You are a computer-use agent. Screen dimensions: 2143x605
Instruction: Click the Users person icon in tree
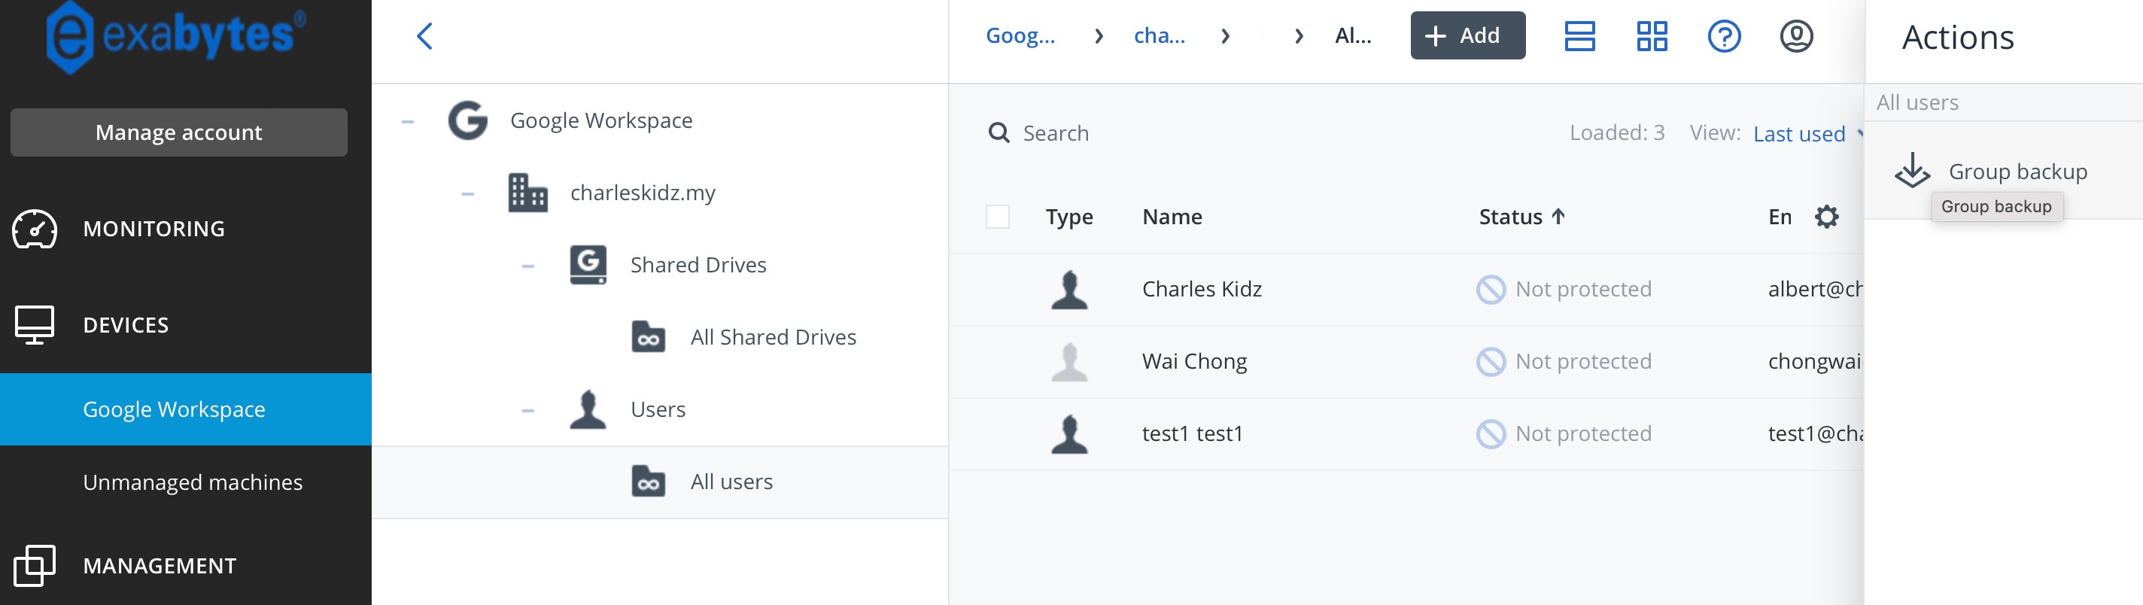tap(588, 409)
